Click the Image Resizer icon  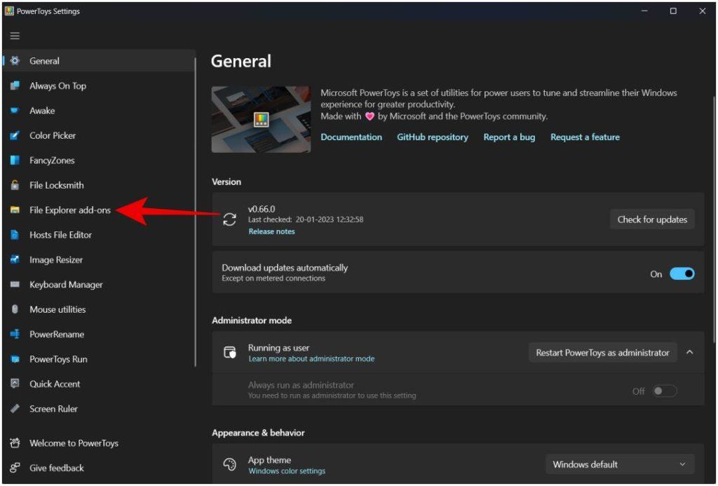(x=15, y=259)
